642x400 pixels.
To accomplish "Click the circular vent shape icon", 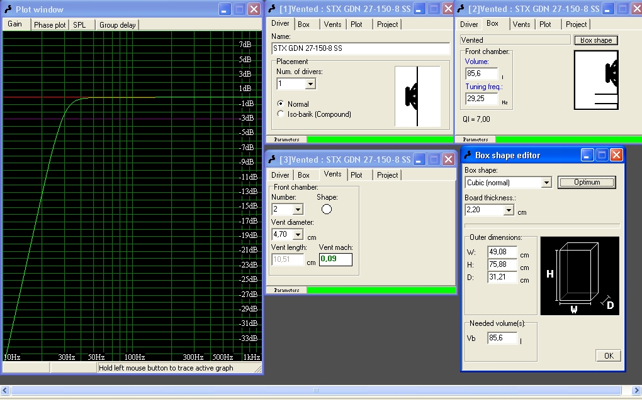I will point(327,209).
